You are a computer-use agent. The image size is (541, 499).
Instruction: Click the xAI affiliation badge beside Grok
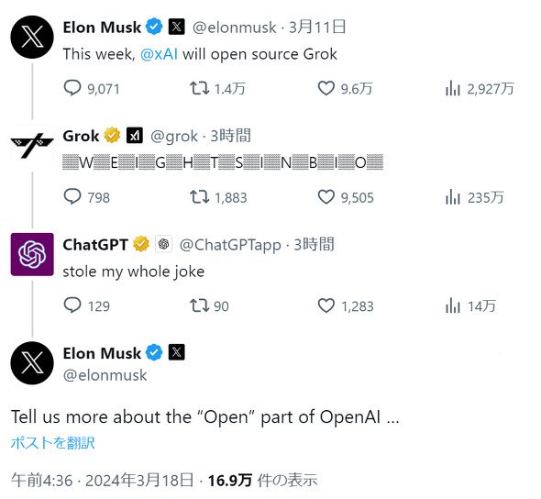tap(135, 135)
